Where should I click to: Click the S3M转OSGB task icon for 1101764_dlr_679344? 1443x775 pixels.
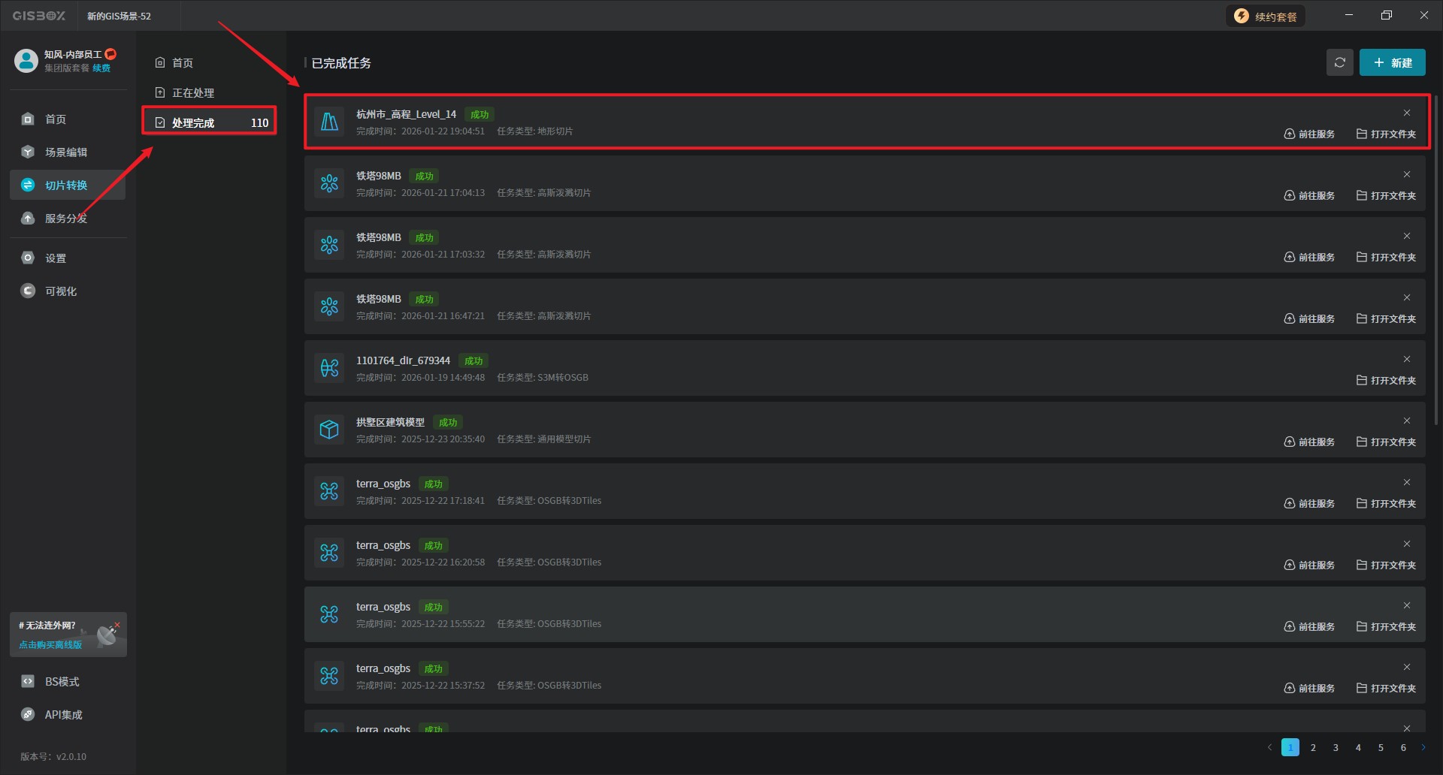(329, 368)
